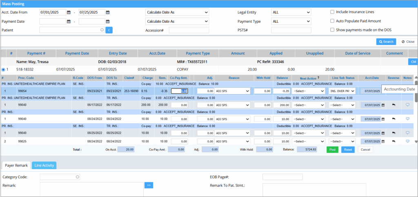The height and width of the screenshot is (197, 418).
Task: Click the green Post button
Action: pyautogui.click(x=332, y=150)
